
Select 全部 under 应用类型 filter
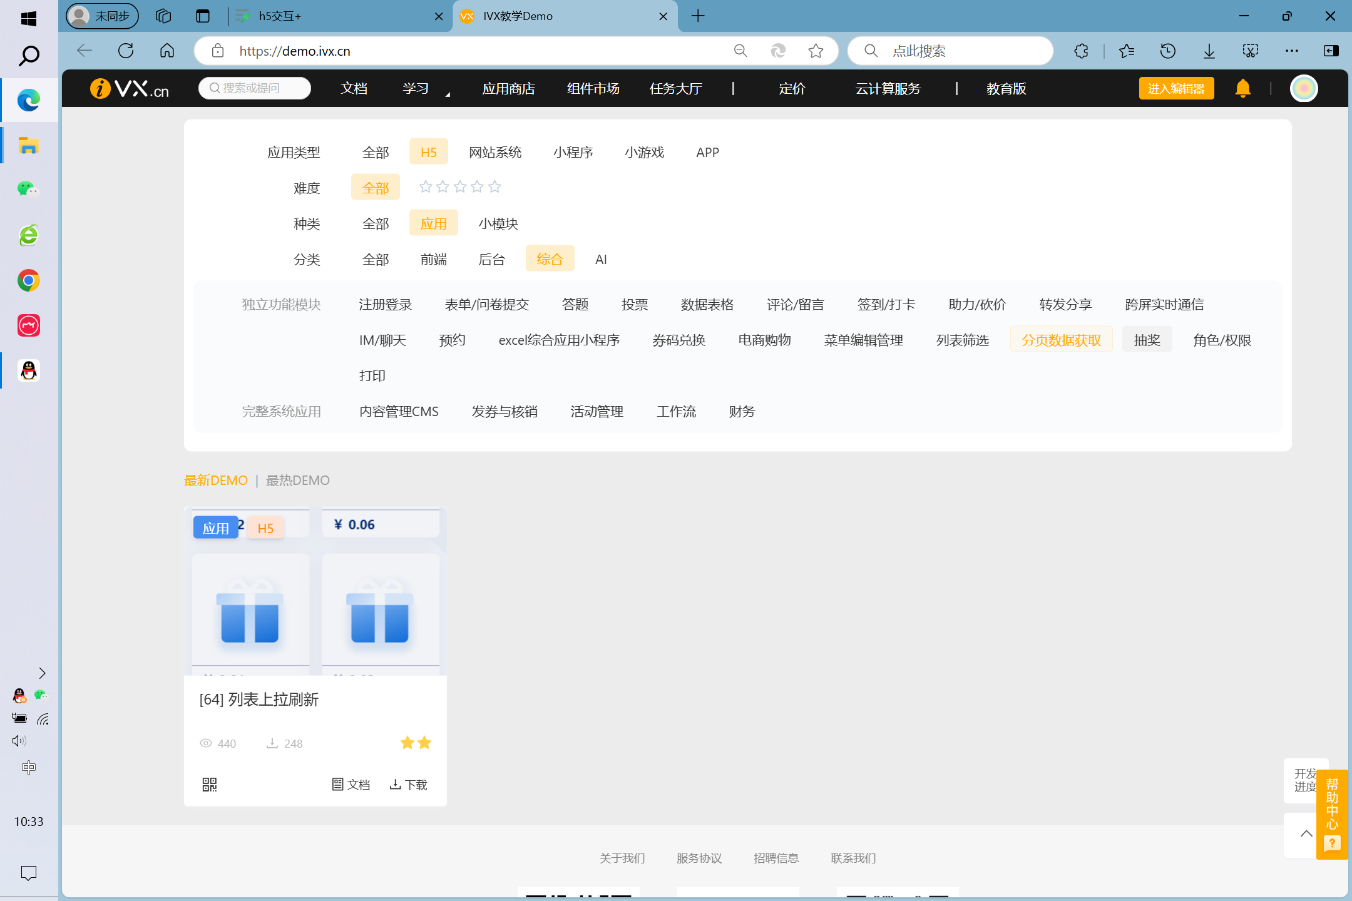click(x=376, y=152)
